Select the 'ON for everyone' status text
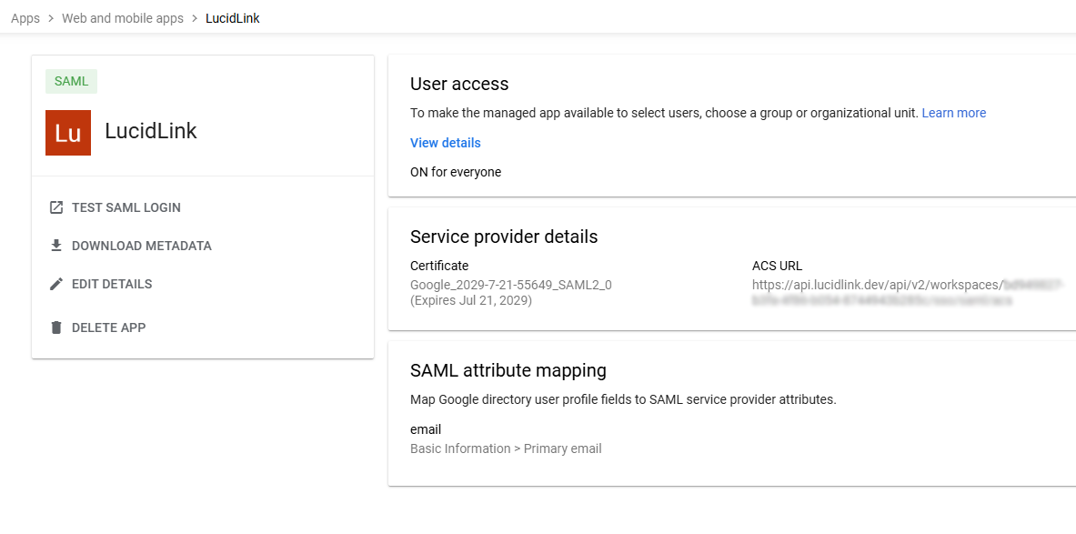This screenshot has width=1076, height=534. (x=456, y=172)
